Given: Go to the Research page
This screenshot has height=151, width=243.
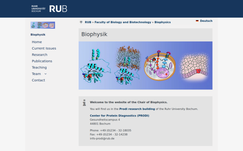Looking at the screenshot, I should click(x=40, y=55).
